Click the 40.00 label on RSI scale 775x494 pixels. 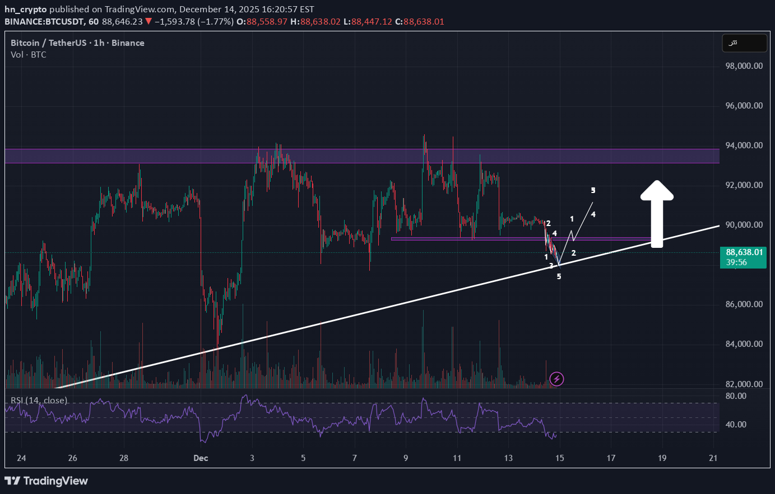tap(736, 425)
